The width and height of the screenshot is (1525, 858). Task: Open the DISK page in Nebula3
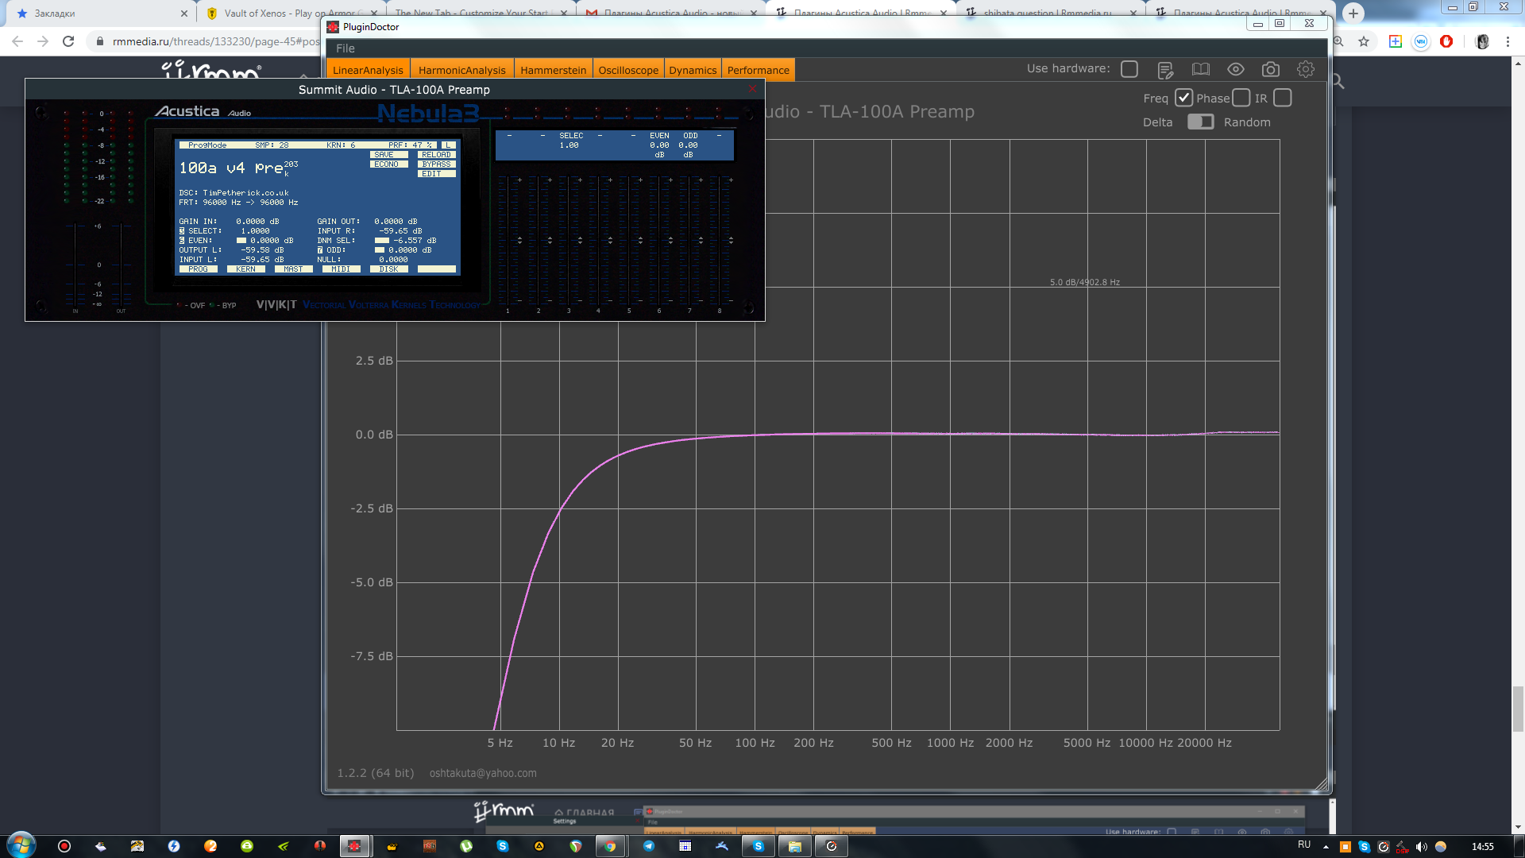point(389,269)
